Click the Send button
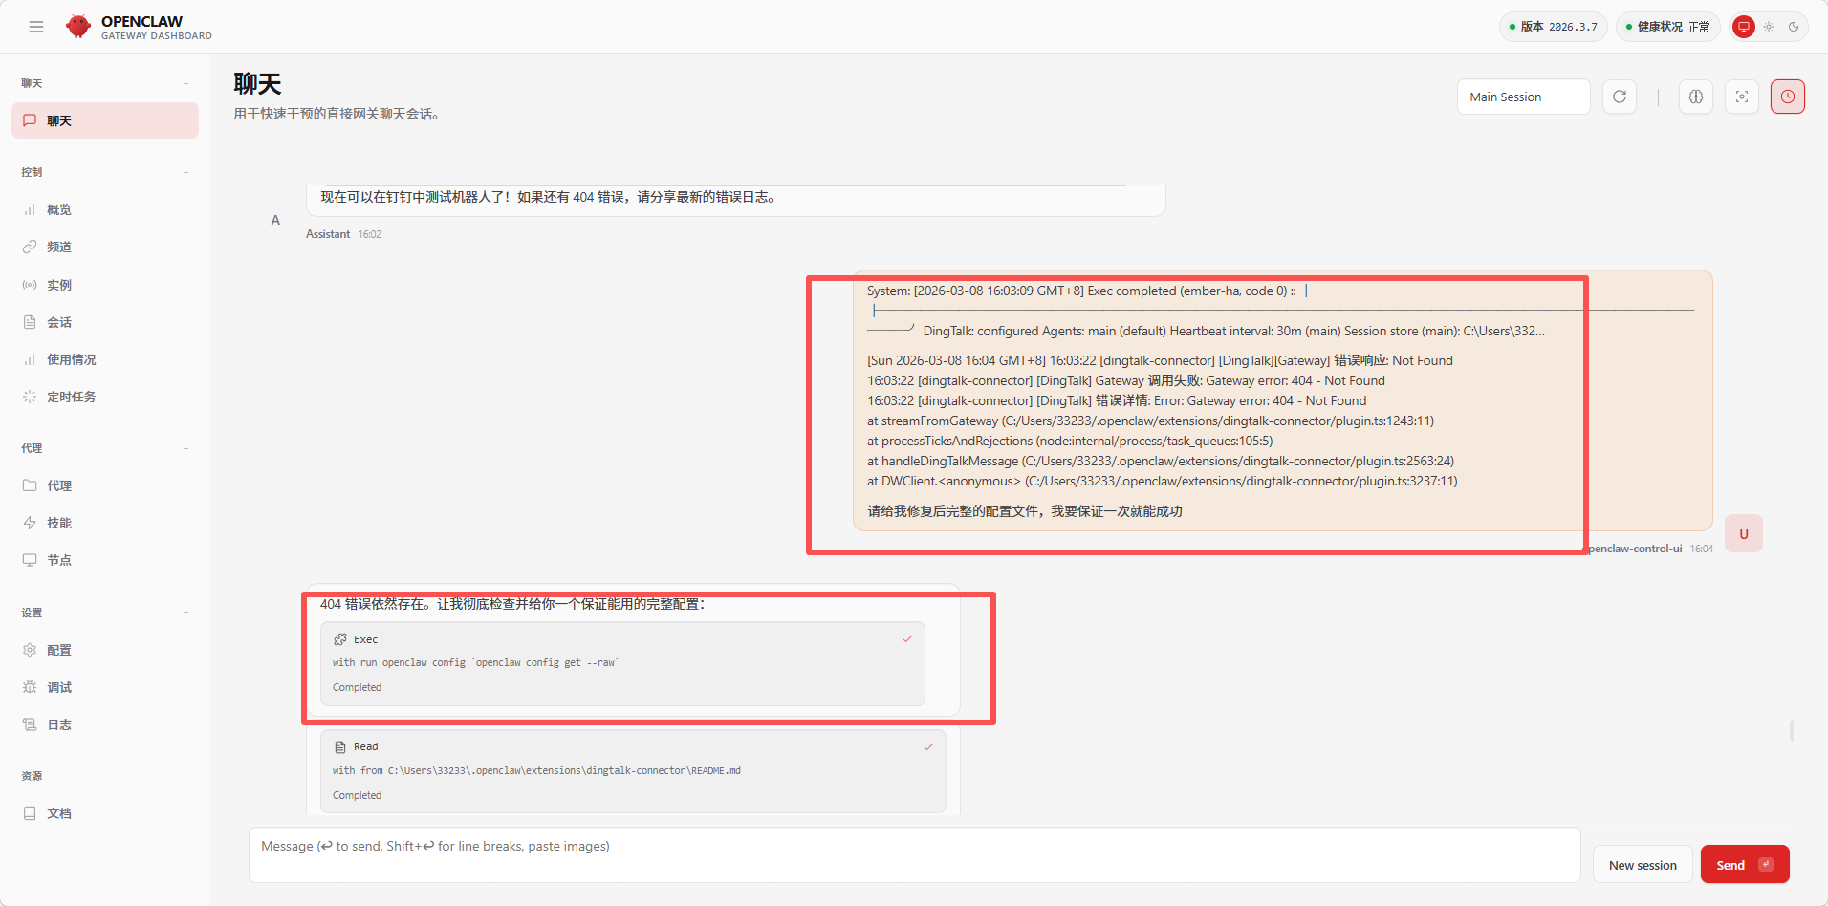The image size is (1828, 906). [1744, 865]
